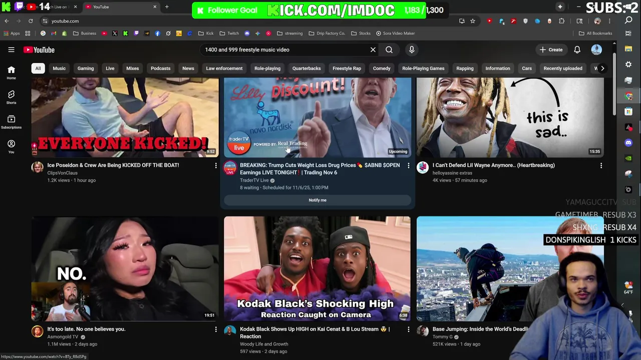The height and width of the screenshot is (360, 641).
Task: Open options for Trump weight loss video
Action: pyautogui.click(x=408, y=165)
